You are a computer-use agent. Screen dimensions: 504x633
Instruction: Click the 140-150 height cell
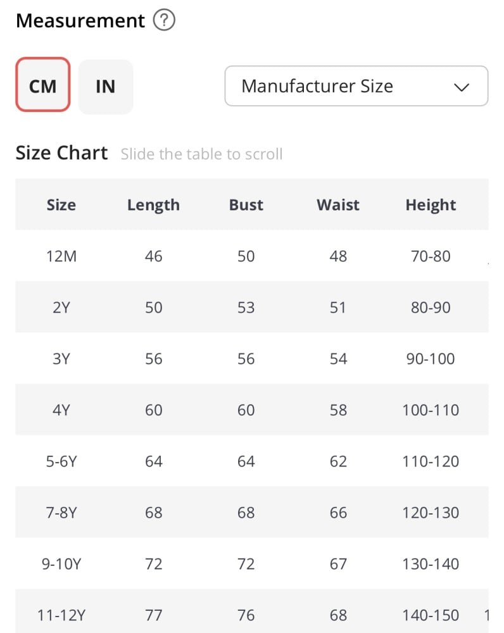coord(431,615)
